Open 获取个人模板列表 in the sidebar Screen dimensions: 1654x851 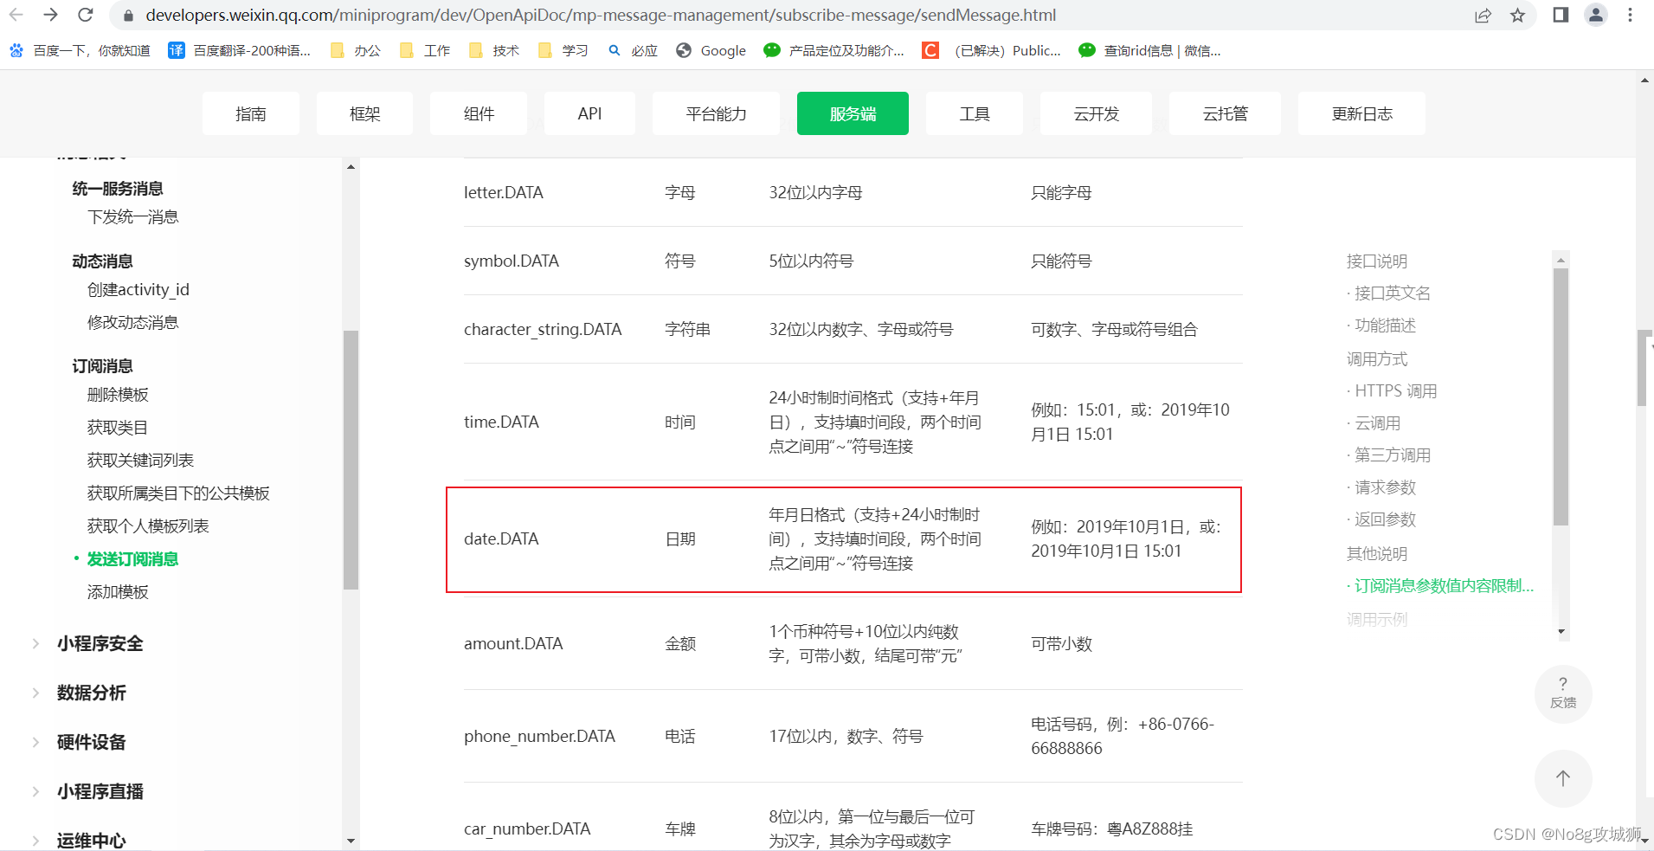pyautogui.click(x=148, y=526)
